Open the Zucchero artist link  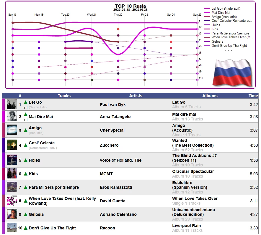pyautogui.click(x=109, y=145)
